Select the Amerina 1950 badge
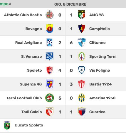This screenshot has width=126, height=135. tap(82, 98)
